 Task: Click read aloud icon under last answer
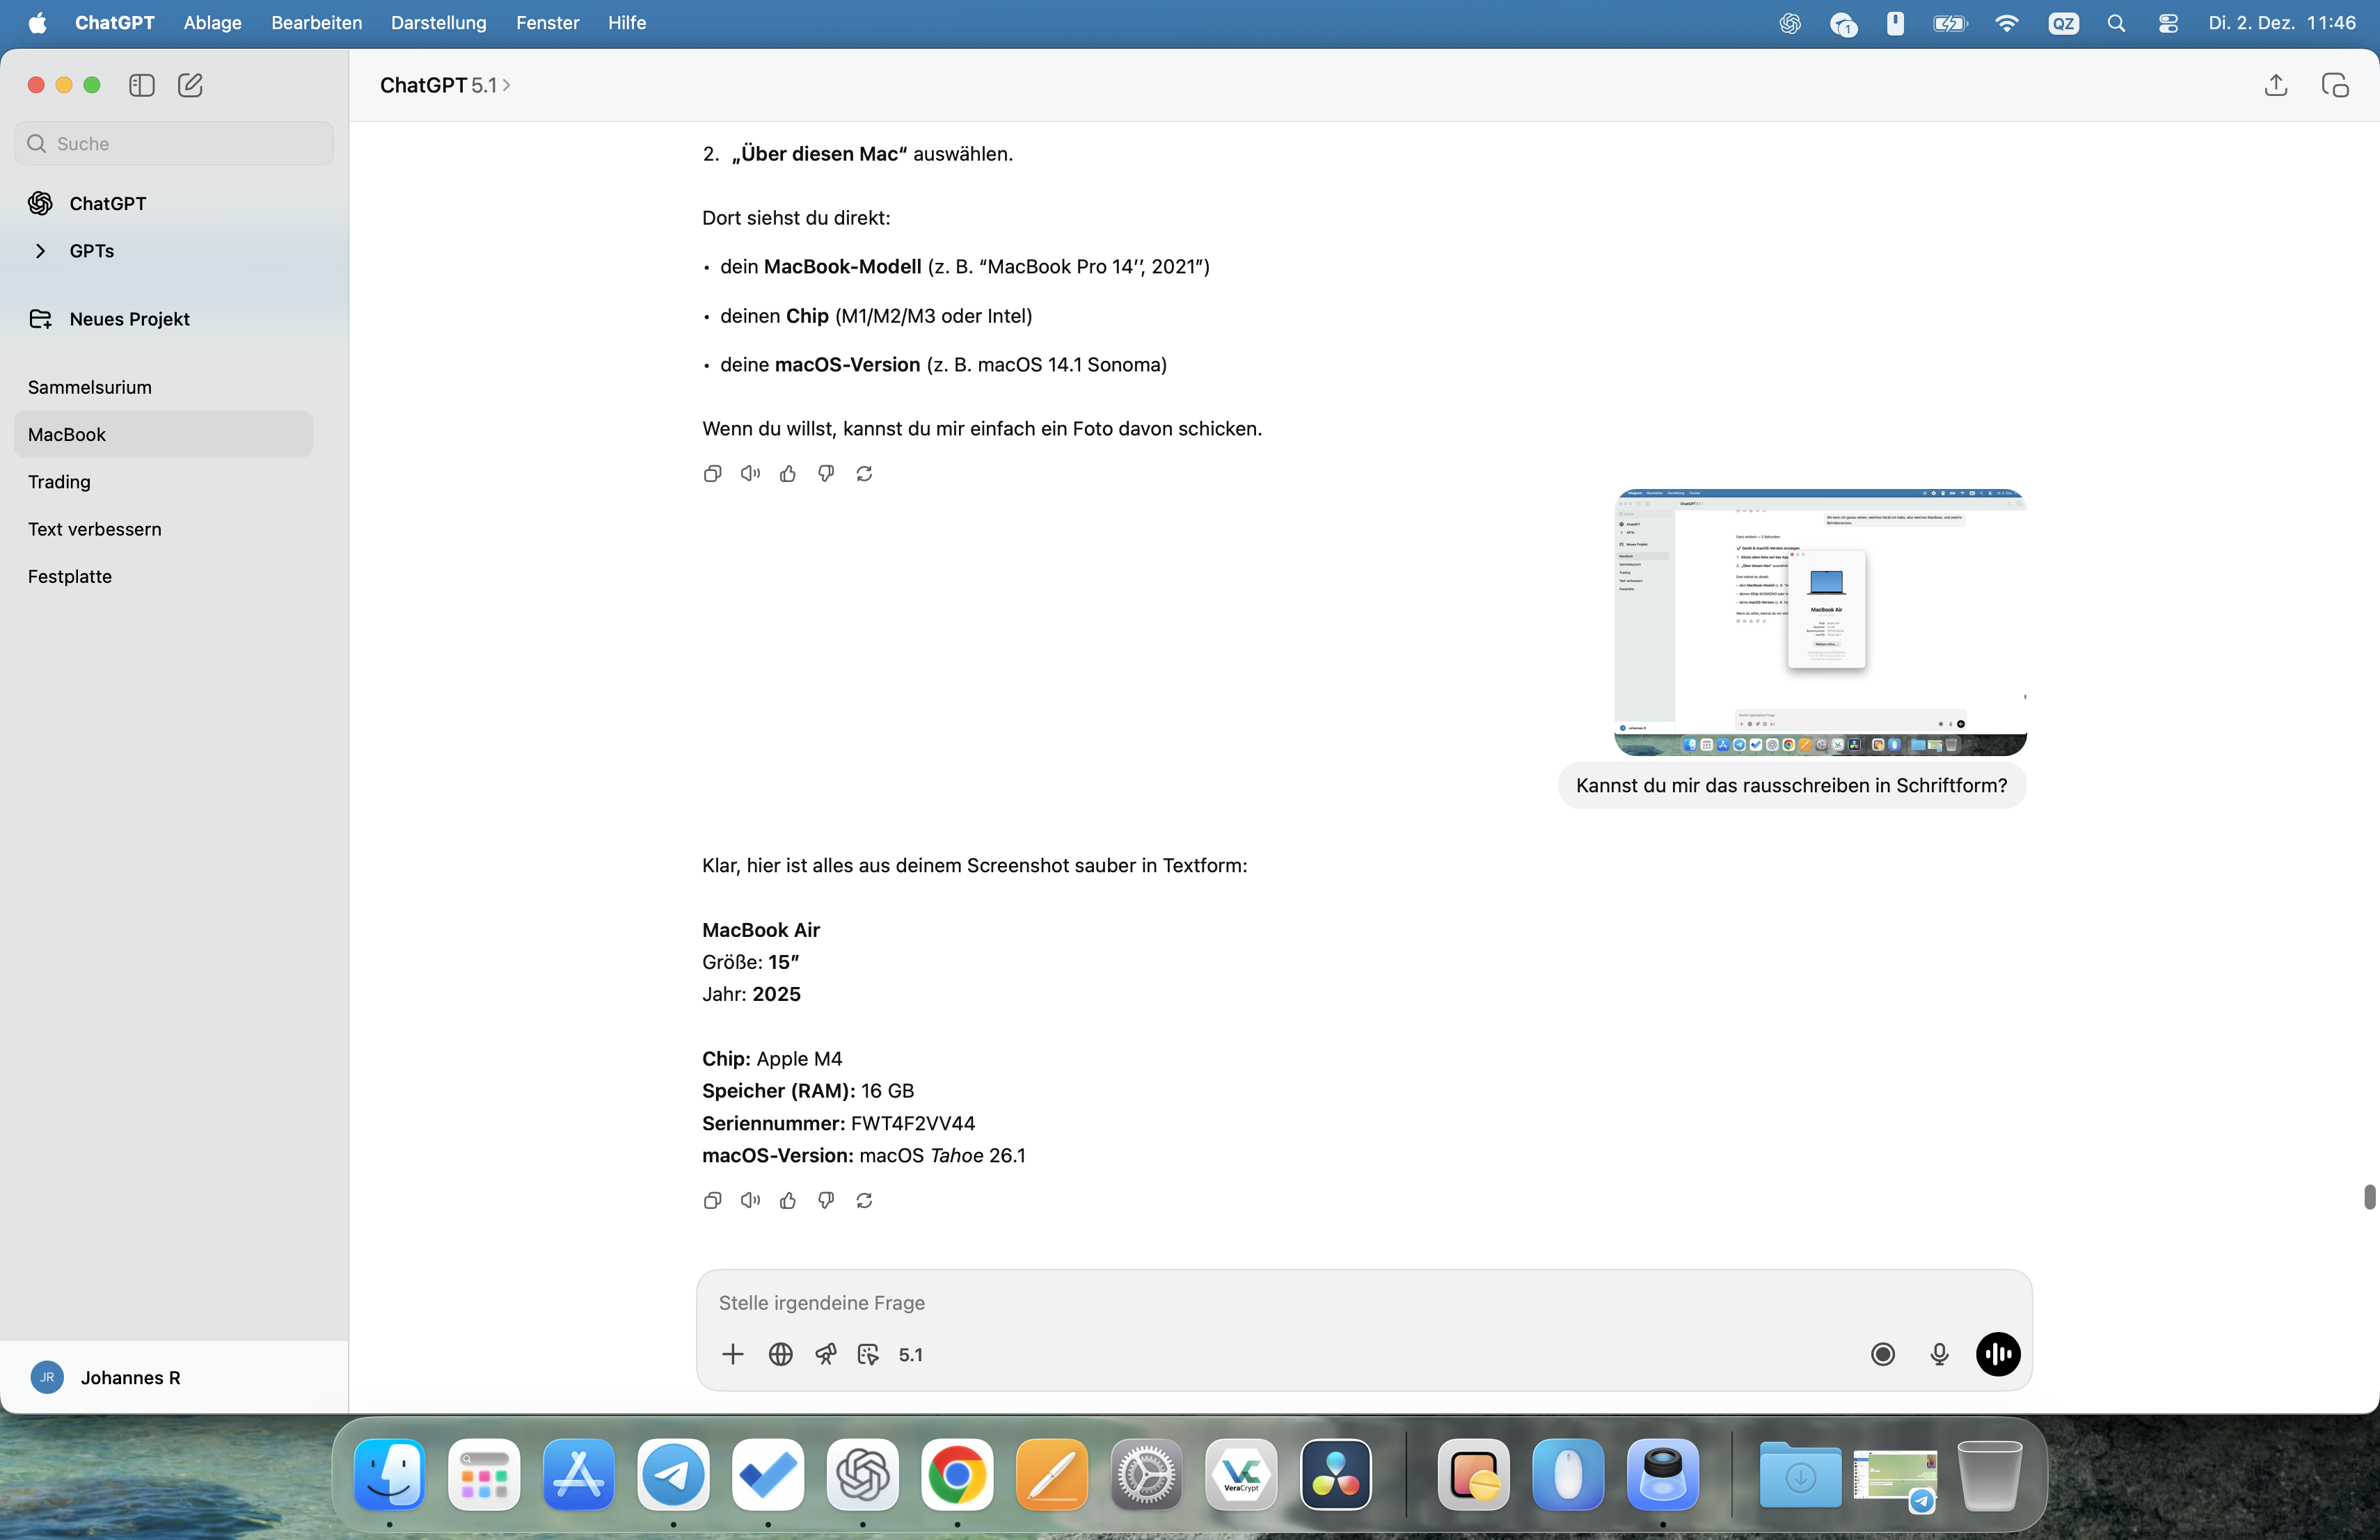(x=750, y=1201)
